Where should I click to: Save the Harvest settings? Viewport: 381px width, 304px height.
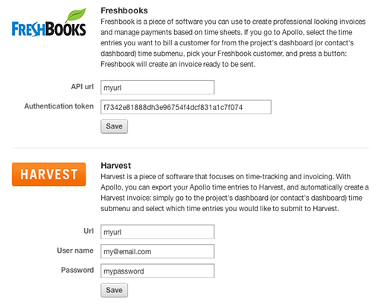(x=114, y=290)
